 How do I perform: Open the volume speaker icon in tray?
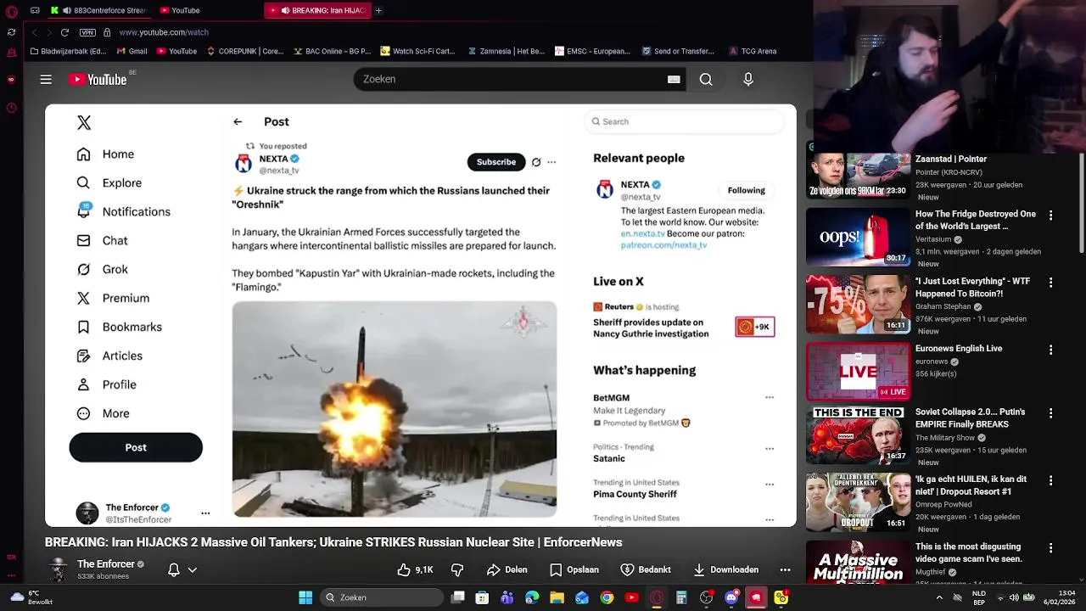(1014, 597)
